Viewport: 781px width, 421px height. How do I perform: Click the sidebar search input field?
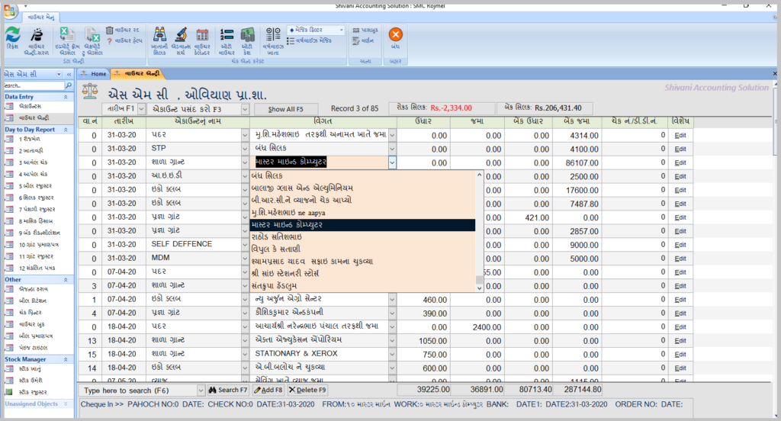click(34, 85)
